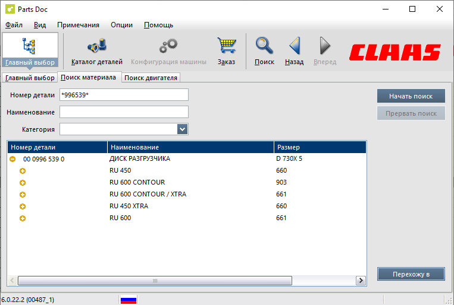Sort by Размер column header

[320, 147]
